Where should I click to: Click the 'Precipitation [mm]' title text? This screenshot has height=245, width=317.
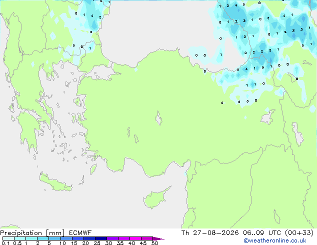tap(32, 233)
